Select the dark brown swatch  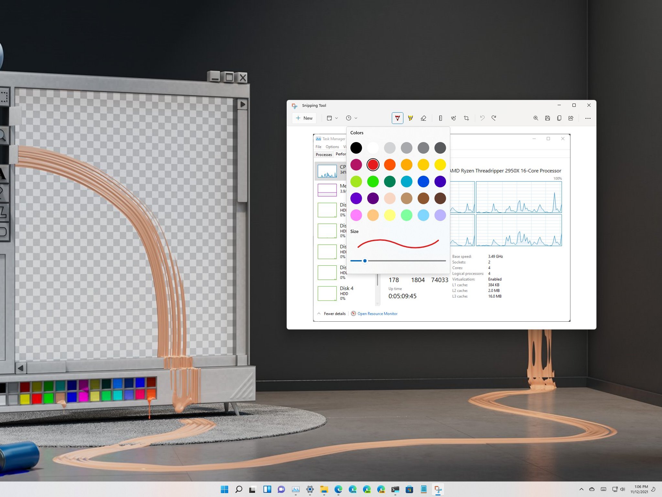coord(440,198)
